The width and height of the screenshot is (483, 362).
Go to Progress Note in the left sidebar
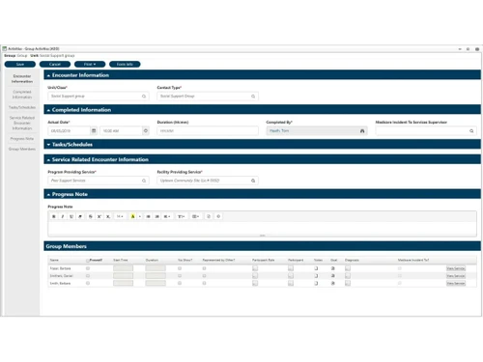tap(22, 139)
